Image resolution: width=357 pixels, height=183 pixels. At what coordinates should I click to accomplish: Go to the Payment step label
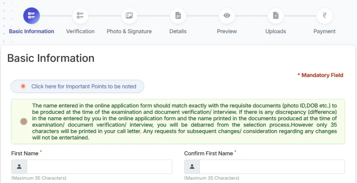pos(325,31)
